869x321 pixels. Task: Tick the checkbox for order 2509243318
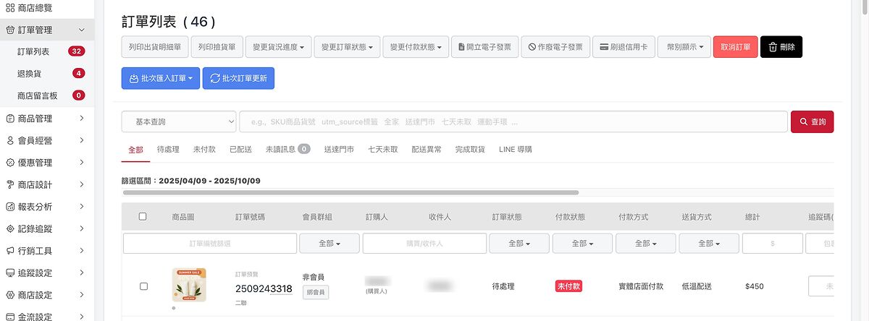click(143, 286)
